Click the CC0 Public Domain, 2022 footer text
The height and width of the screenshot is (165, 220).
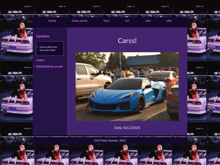[x=110, y=141]
